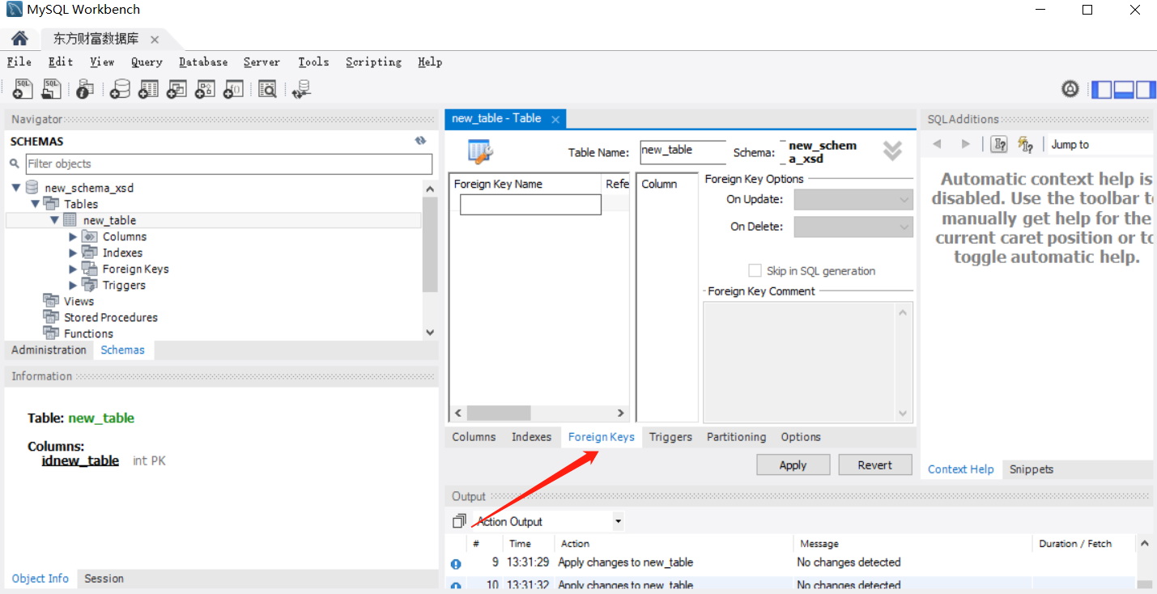Toggle the bottom output panel visibility
Viewport: 1157px width, 594px height.
pyautogui.click(x=1124, y=89)
